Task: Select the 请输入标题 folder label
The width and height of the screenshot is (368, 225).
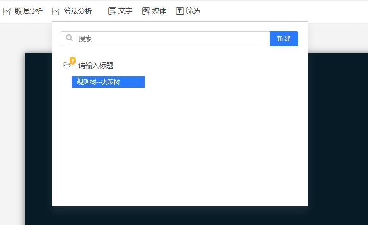Action: (96, 65)
